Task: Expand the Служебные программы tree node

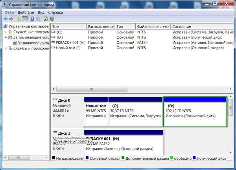Action: pos(6,32)
